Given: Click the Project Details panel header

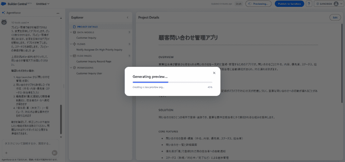Looking at the screenshot, I should click(148, 18).
